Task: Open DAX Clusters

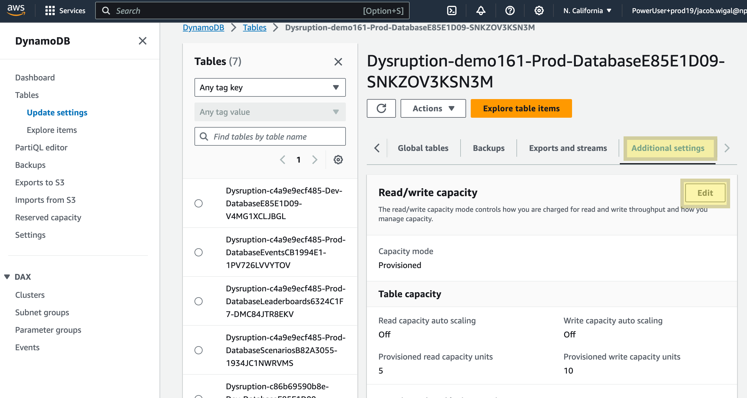Action: tap(30, 295)
